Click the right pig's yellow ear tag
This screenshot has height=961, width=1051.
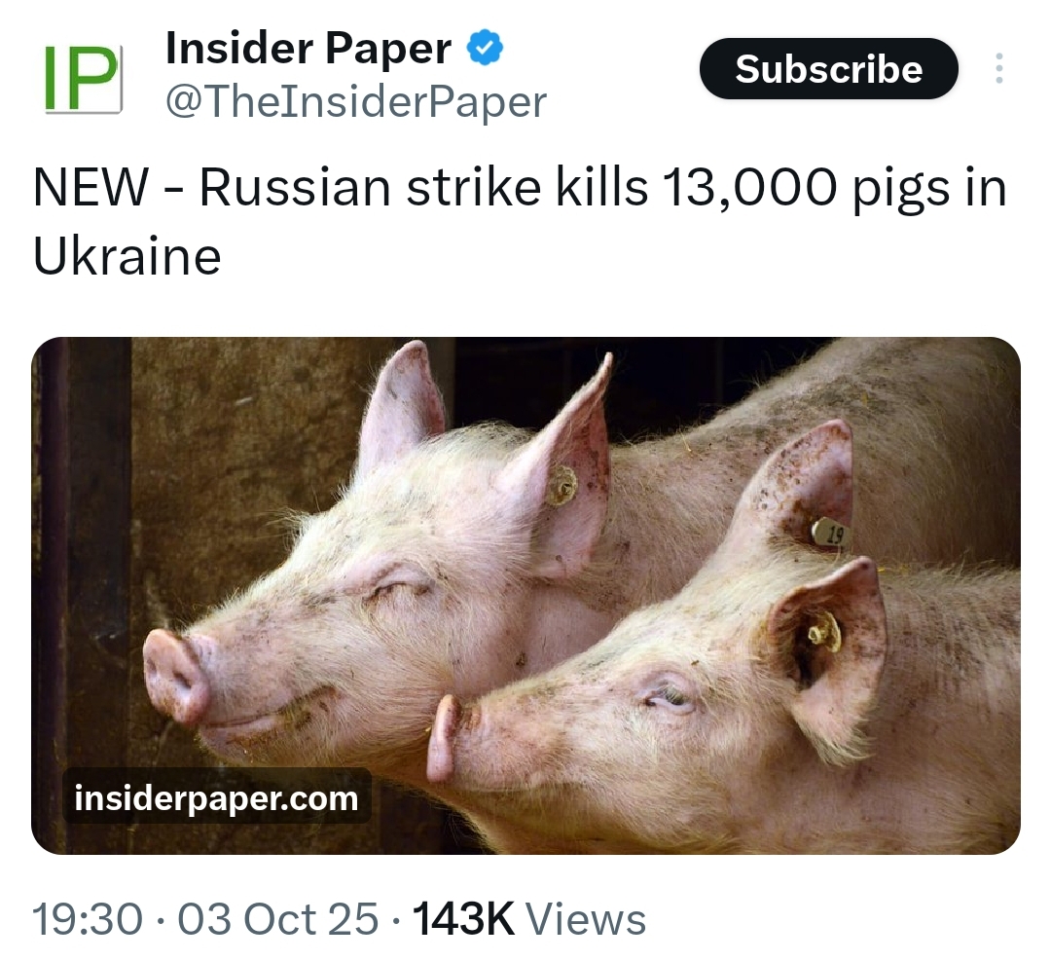(824, 632)
